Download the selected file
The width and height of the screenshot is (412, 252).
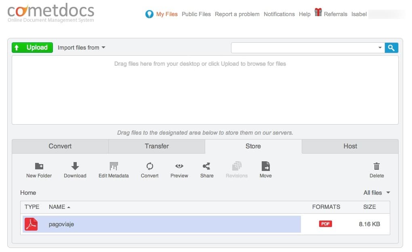(75, 166)
